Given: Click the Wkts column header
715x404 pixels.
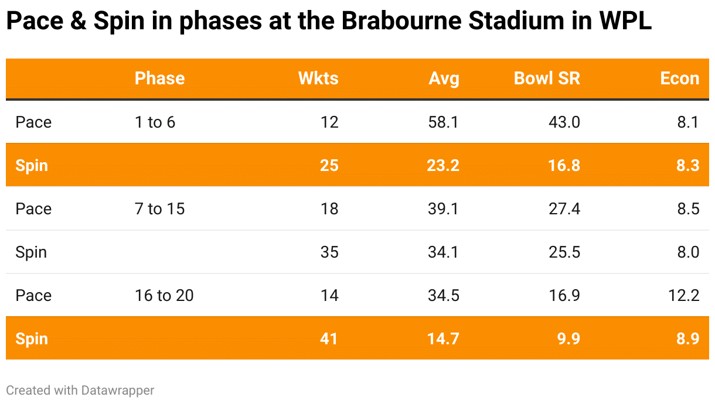Looking at the screenshot, I should coord(318,78).
